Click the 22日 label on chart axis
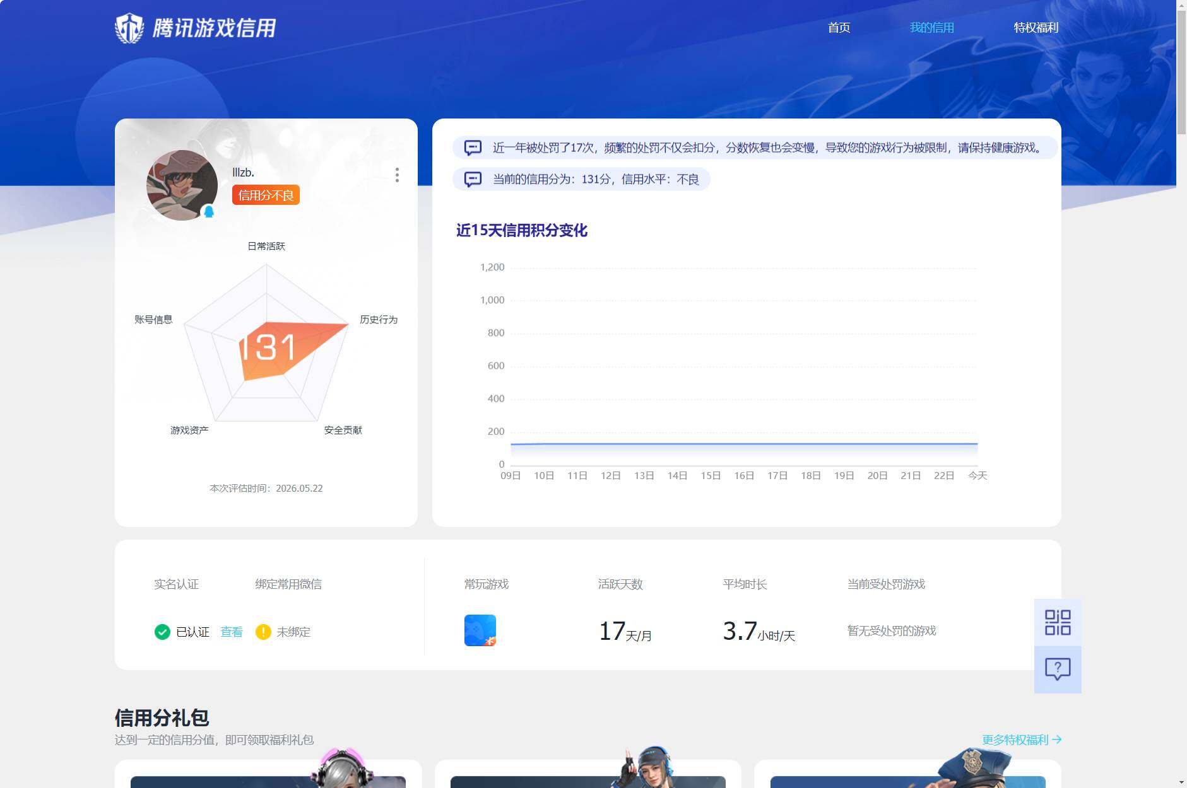This screenshot has width=1187, height=788. [x=944, y=475]
